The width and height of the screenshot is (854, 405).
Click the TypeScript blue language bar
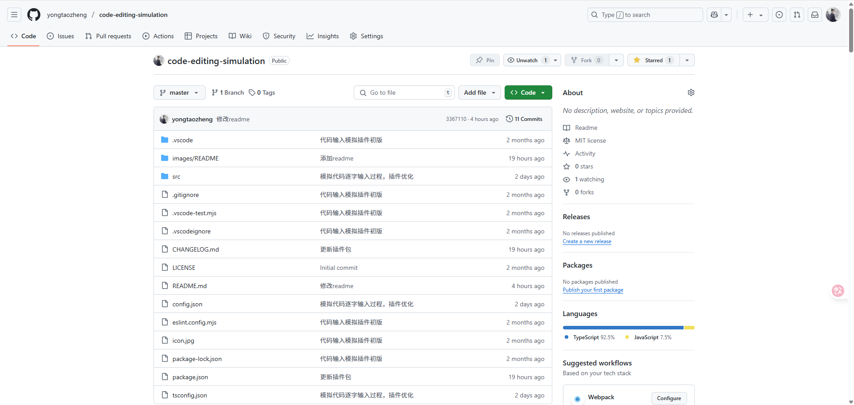click(x=623, y=328)
